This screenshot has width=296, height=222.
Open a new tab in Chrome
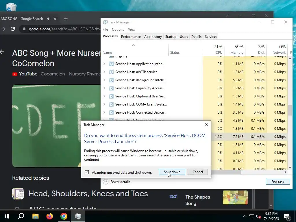click(x=66, y=19)
